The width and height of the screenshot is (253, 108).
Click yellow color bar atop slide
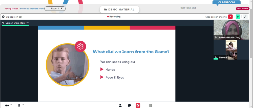(107, 28)
